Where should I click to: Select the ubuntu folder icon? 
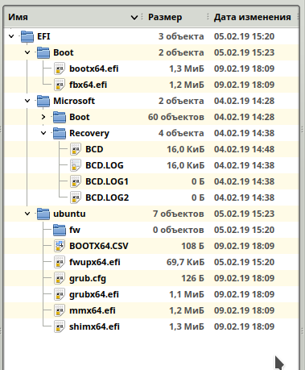click(43, 214)
